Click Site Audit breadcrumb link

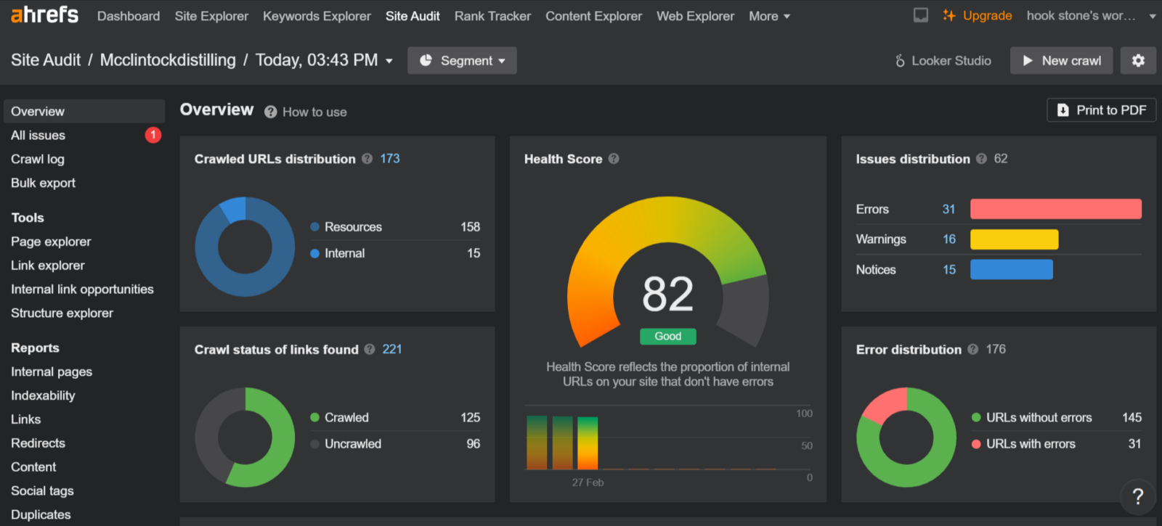coord(46,60)
